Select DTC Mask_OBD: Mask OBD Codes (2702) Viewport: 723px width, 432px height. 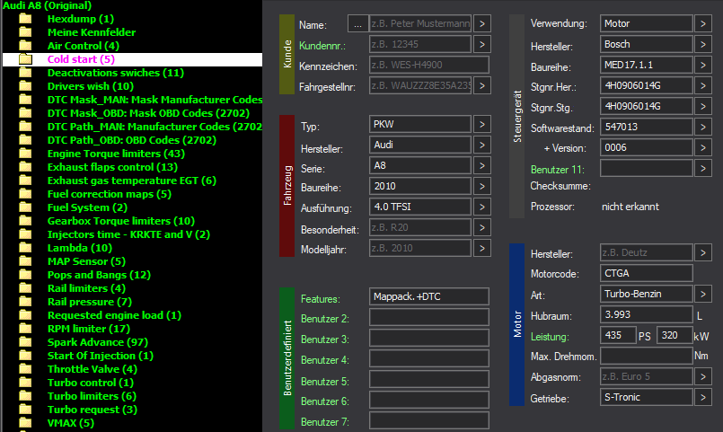tap(148, 113)
